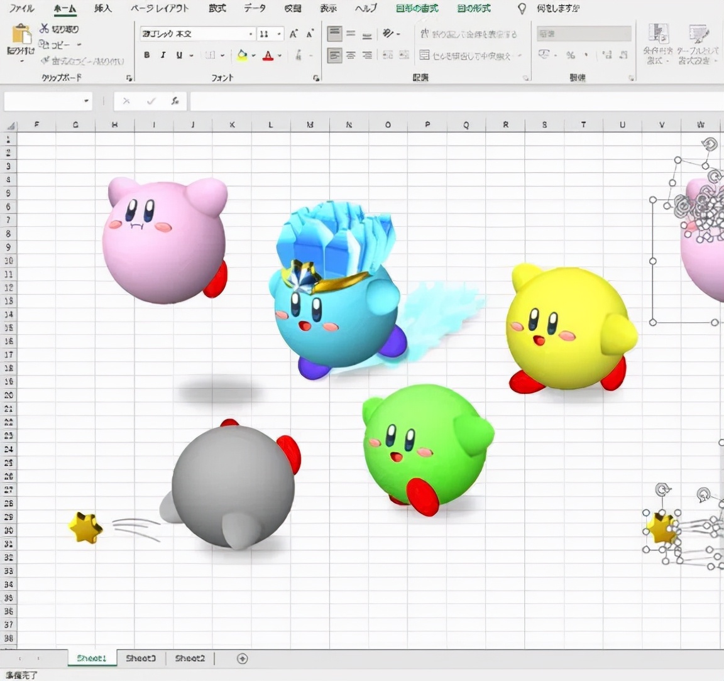Switch to the 挿入 (Insert) tab

coord(102,8)
